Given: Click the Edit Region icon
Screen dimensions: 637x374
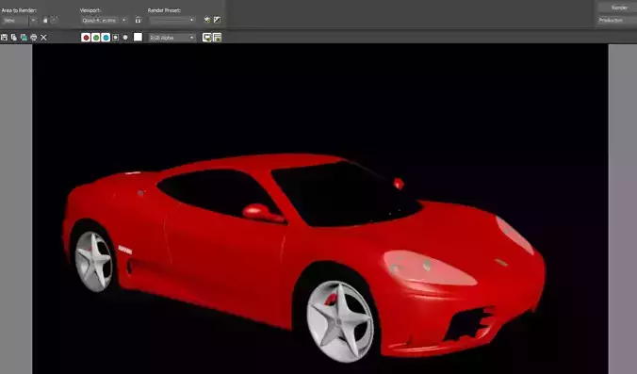Looking at the screenshot, I should point(45,20).
